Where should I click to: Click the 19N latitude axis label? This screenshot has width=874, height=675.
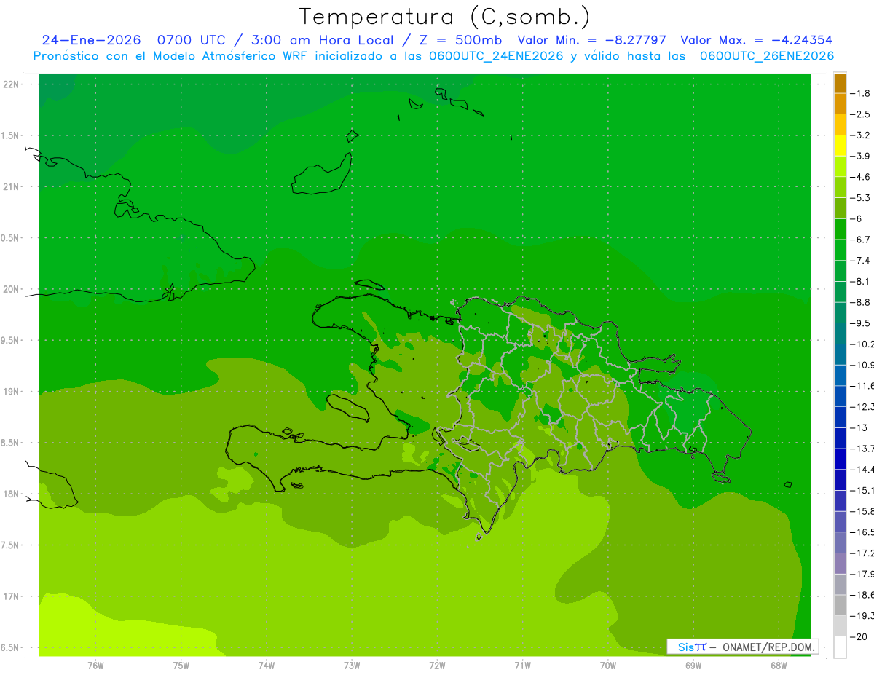pos(12,392)
